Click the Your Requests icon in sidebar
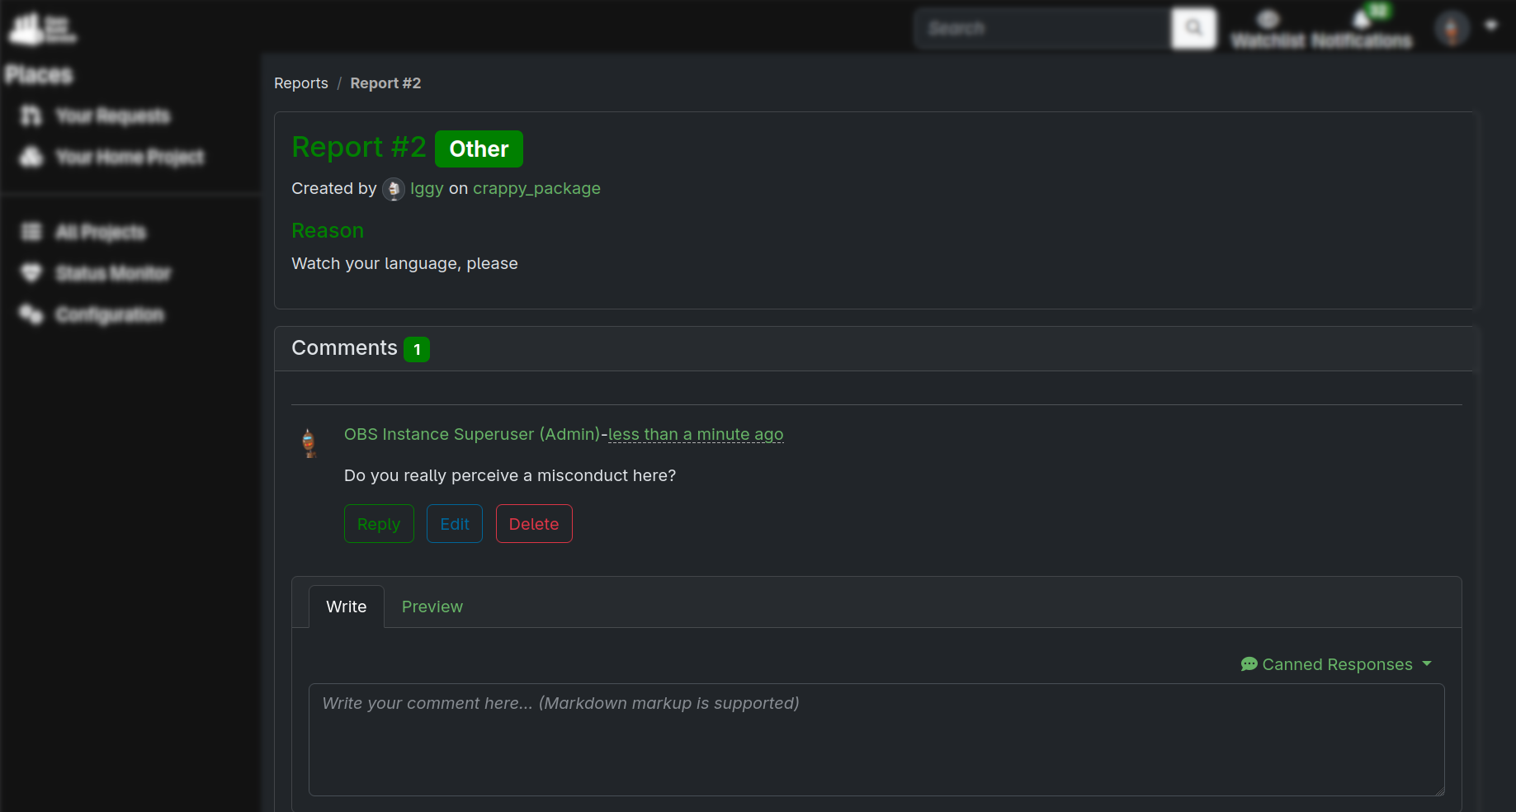 click(31, 116)
